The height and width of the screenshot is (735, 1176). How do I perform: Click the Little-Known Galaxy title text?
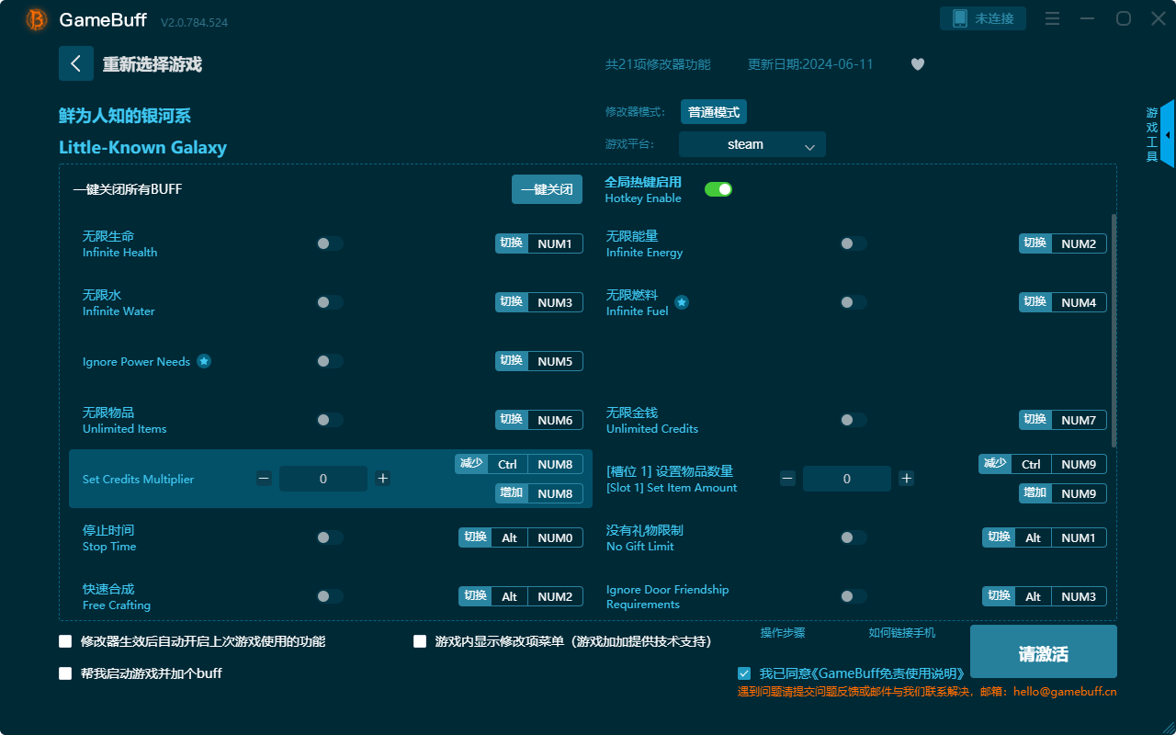pyautogui.click(x=142, y=147)
